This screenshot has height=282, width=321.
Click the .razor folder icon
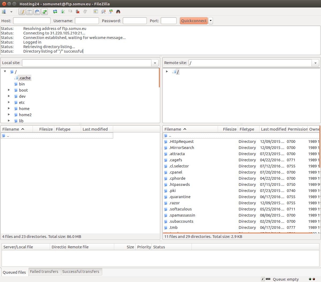click(x=166, y=203)
